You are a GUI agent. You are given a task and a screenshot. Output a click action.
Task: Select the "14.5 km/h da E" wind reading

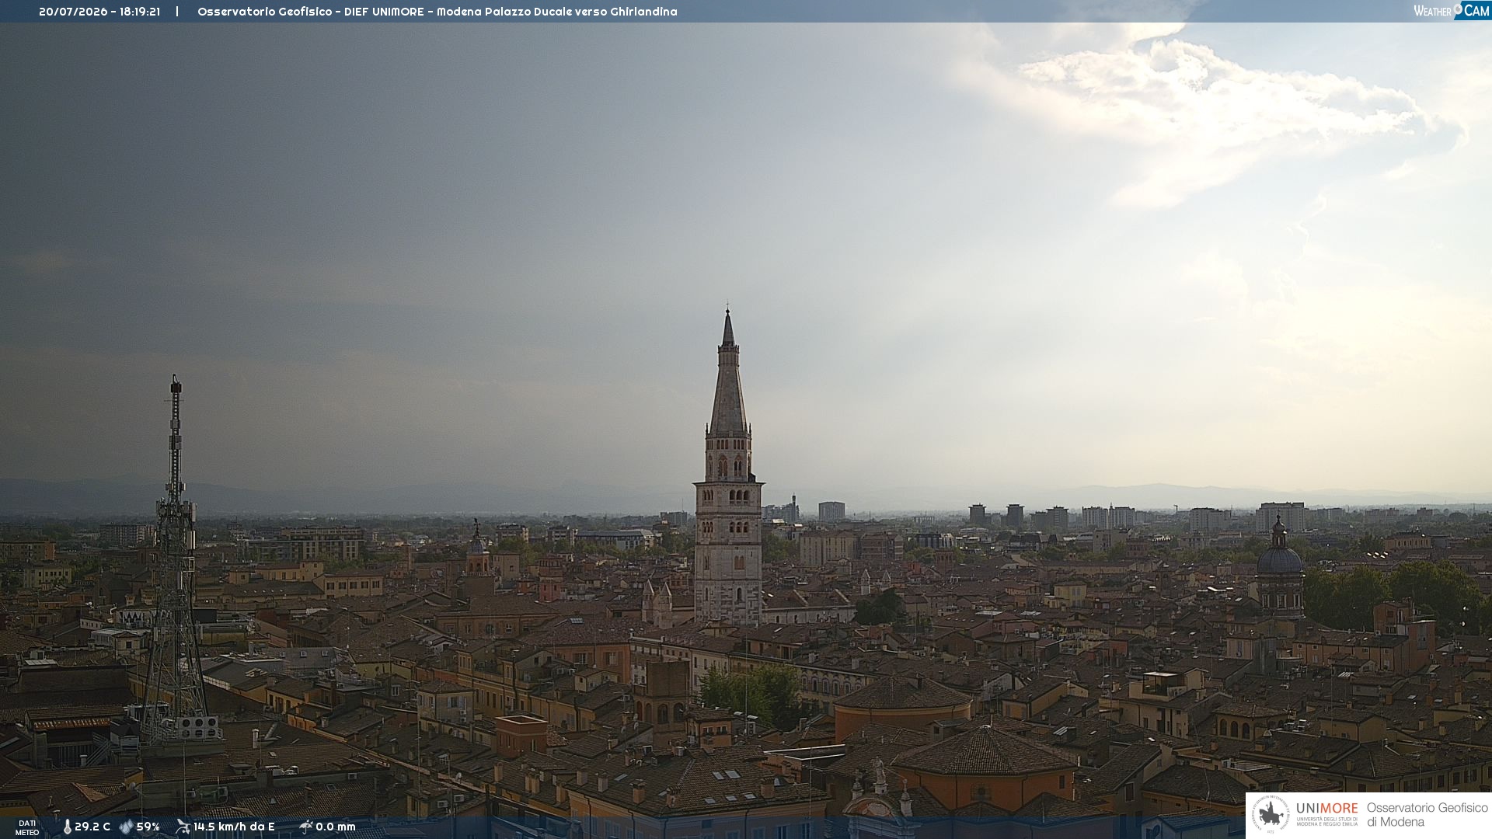234,827
